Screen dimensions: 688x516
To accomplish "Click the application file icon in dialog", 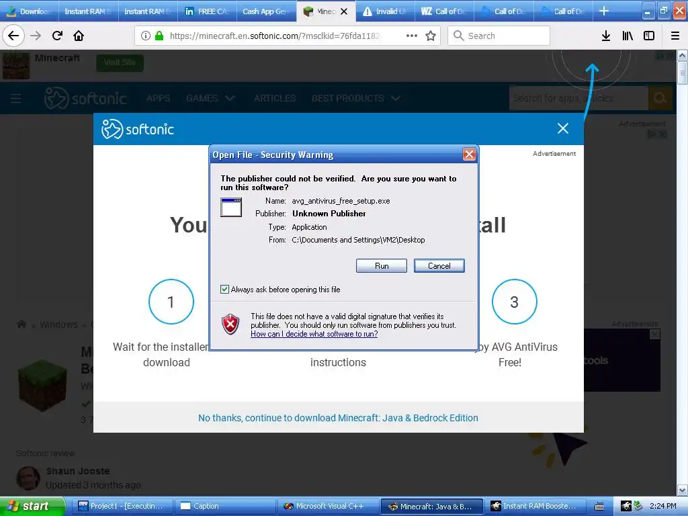I will pos(231,207).
